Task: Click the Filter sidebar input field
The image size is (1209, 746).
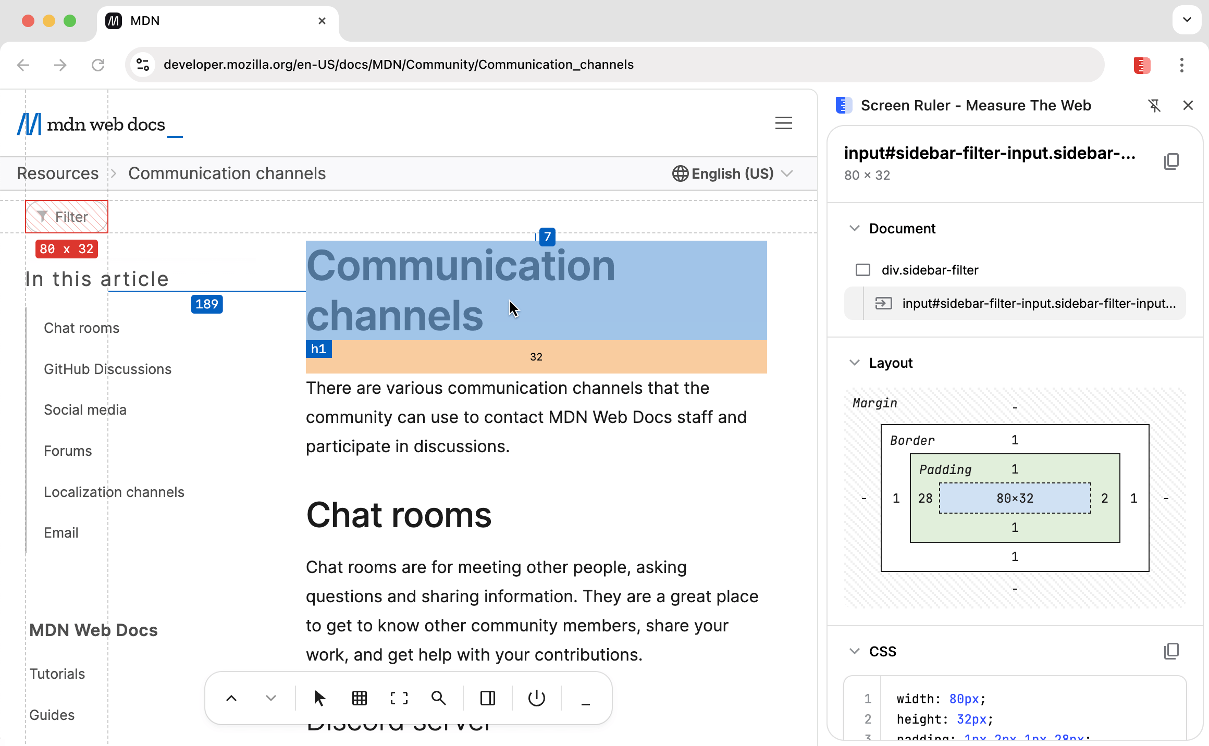Action: click(x=67, y=217)
